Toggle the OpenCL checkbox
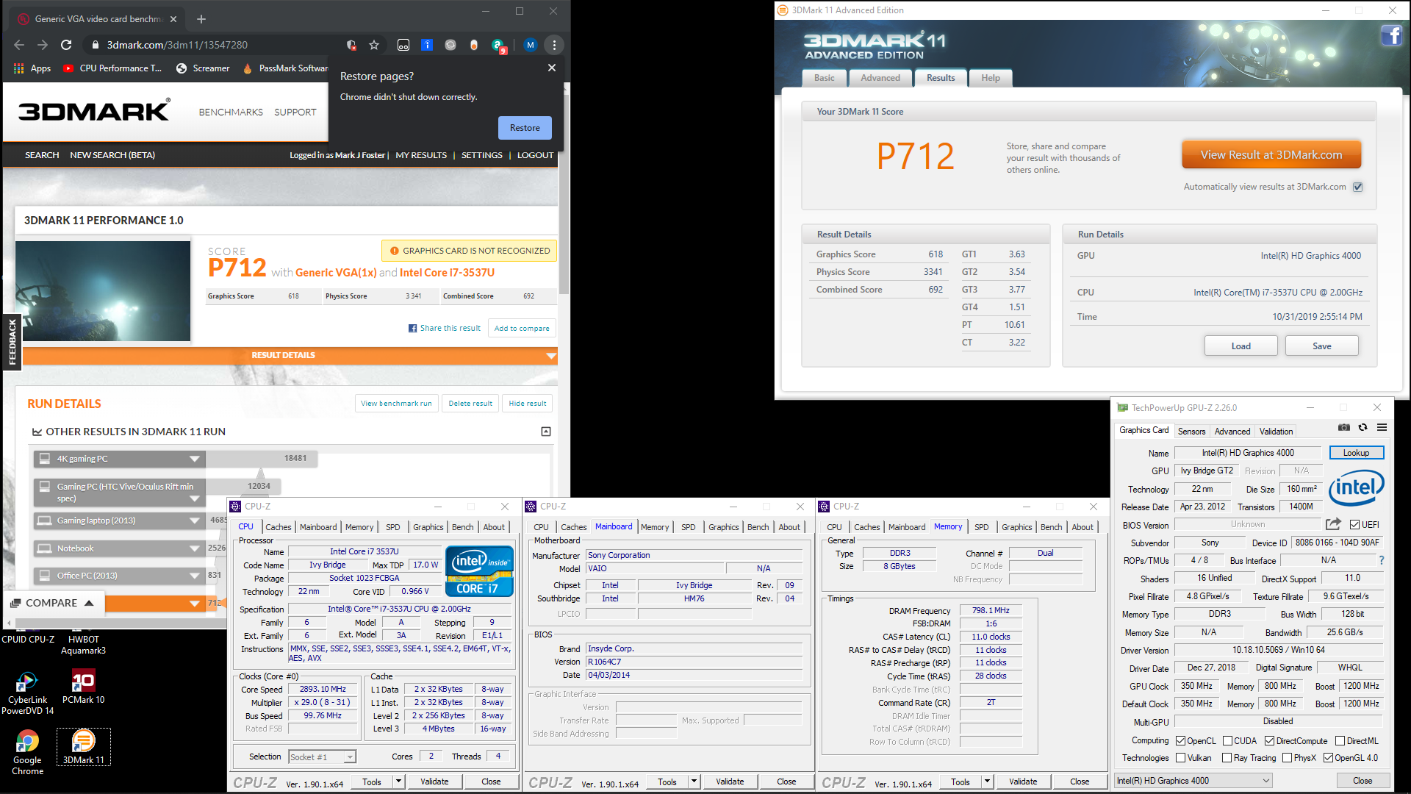Image resolution: width=1411 pixels, height=794 pixels. click(1180, 740)
